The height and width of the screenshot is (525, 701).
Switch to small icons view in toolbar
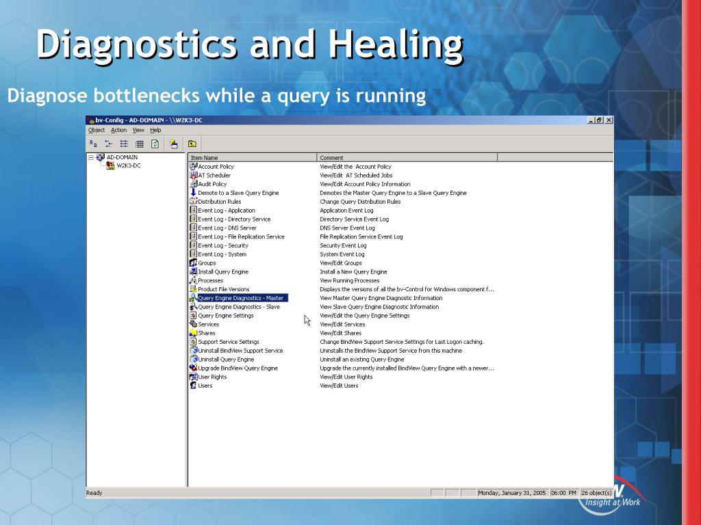(x=109, y=144)
